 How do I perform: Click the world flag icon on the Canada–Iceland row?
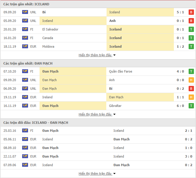(x=25, y=38)
